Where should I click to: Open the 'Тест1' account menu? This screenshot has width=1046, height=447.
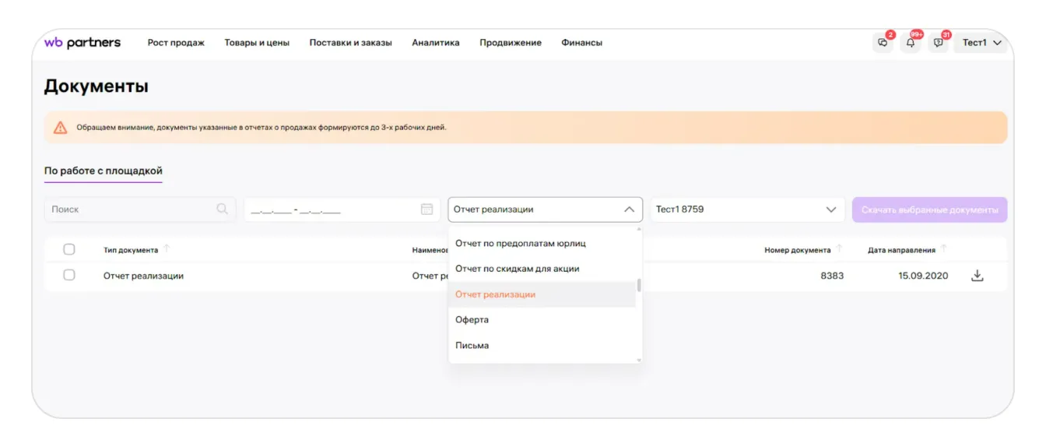pyautogui.click(x=981, y=43)
